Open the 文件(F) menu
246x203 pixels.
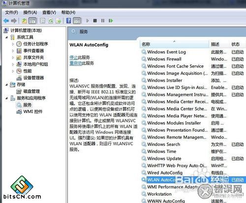pos(11,12)
